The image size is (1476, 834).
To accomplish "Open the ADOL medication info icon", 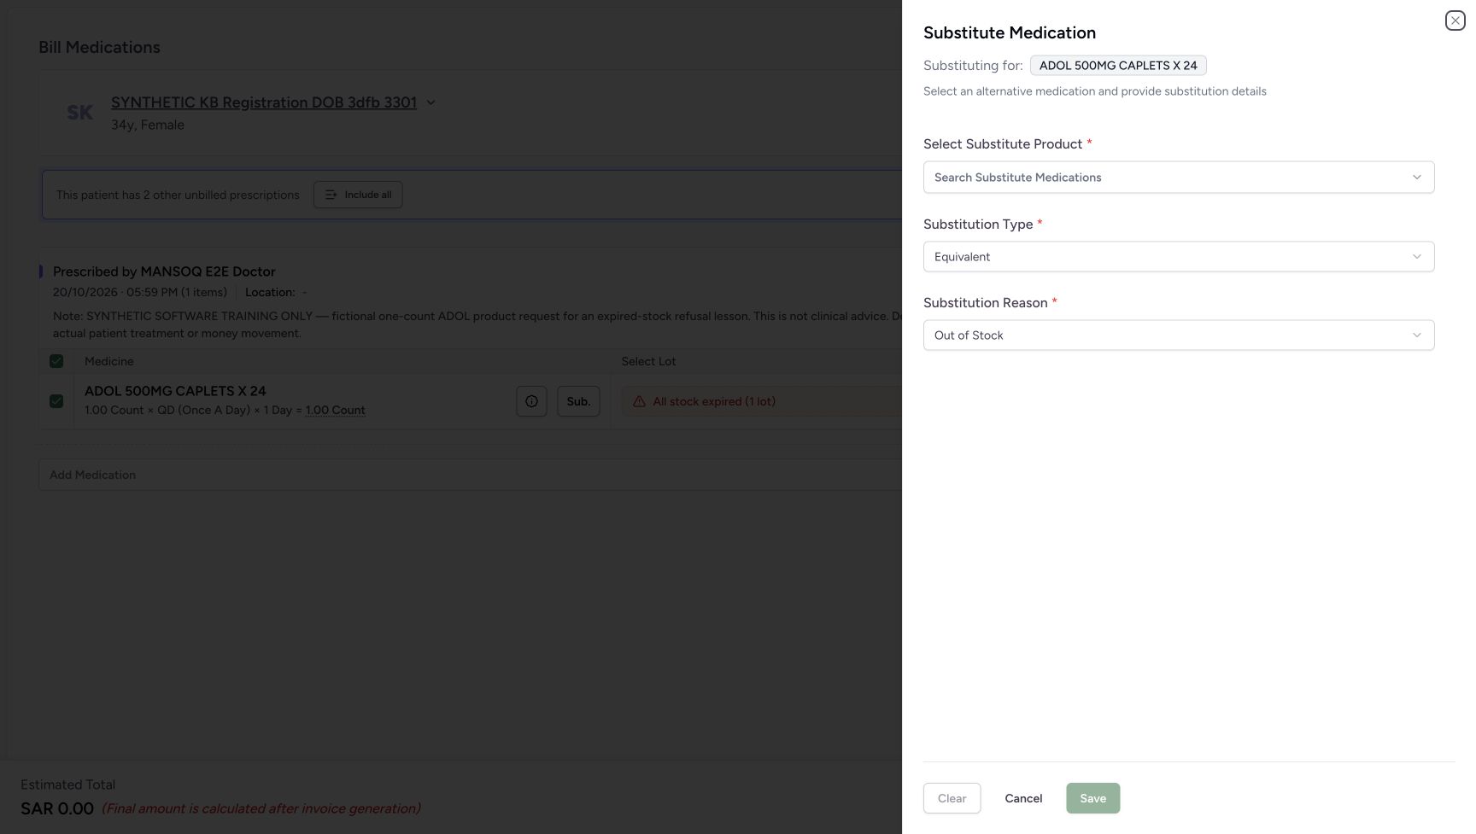I will pos(531,401).
